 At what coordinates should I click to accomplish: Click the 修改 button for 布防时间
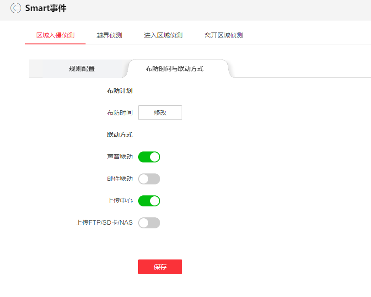[160, 113]
